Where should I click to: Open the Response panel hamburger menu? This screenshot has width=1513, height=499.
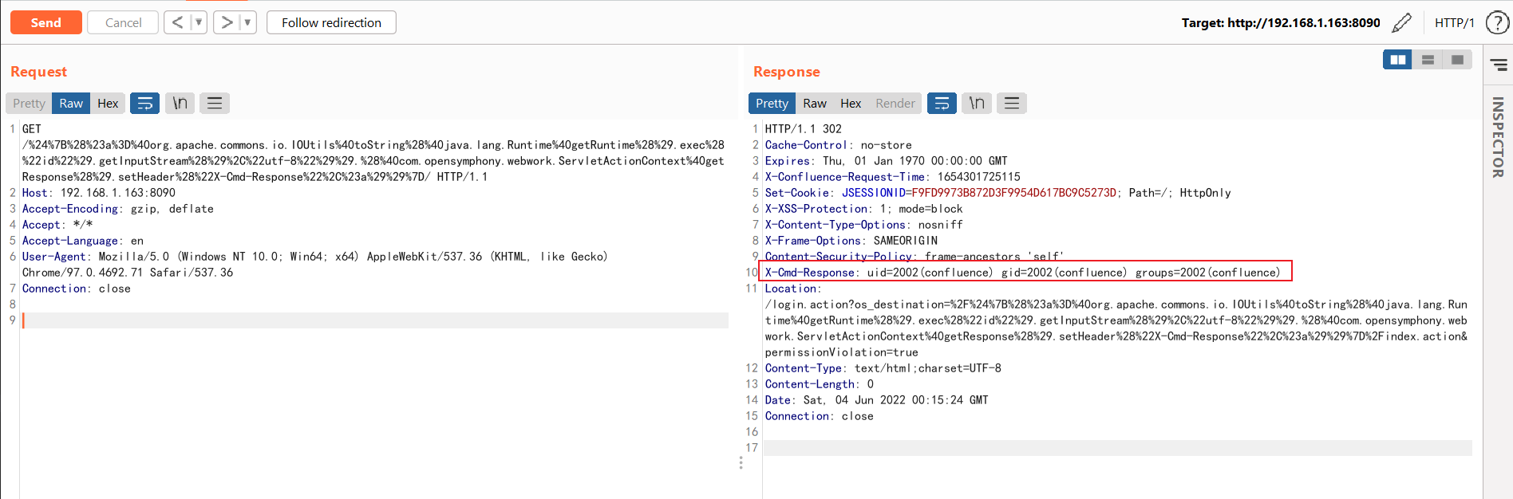click(1012, 103)
